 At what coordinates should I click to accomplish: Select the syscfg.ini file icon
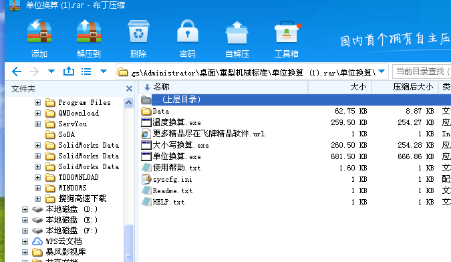coord(146,179)
